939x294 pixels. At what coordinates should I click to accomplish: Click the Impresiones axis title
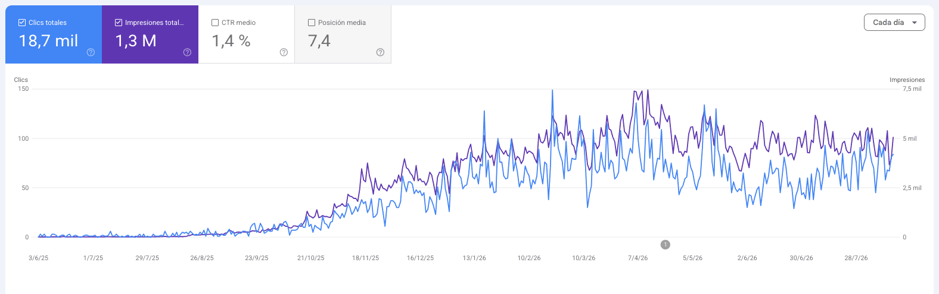coord(907,80)
